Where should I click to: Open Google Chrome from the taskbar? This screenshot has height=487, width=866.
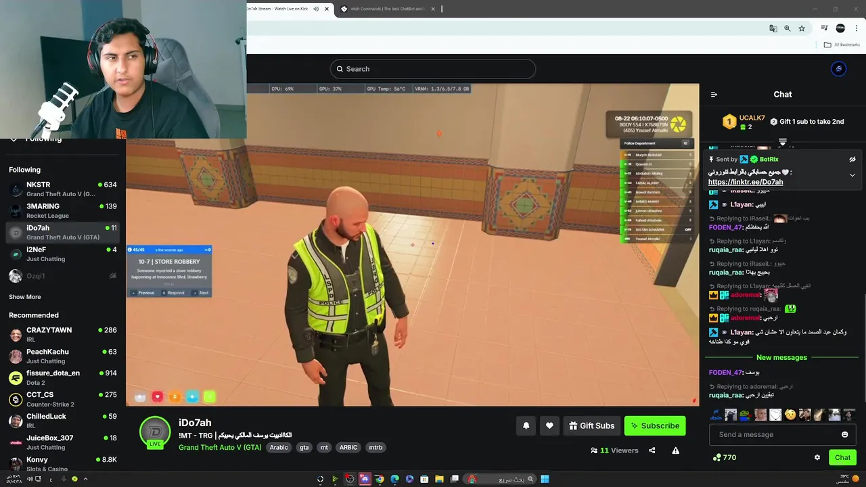[x=380, y=479]
